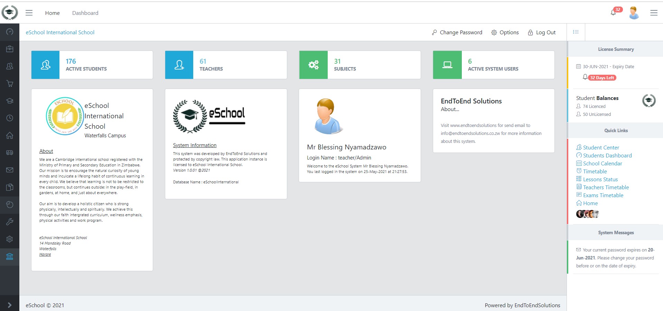This screenshot has width=663, height=311.
Task: Click 'Powered by EndToEndSolutions' footer text
Action: point(522,305)
